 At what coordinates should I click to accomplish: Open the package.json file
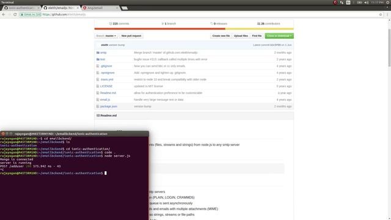pyautogui.click(x=109, y=106)
